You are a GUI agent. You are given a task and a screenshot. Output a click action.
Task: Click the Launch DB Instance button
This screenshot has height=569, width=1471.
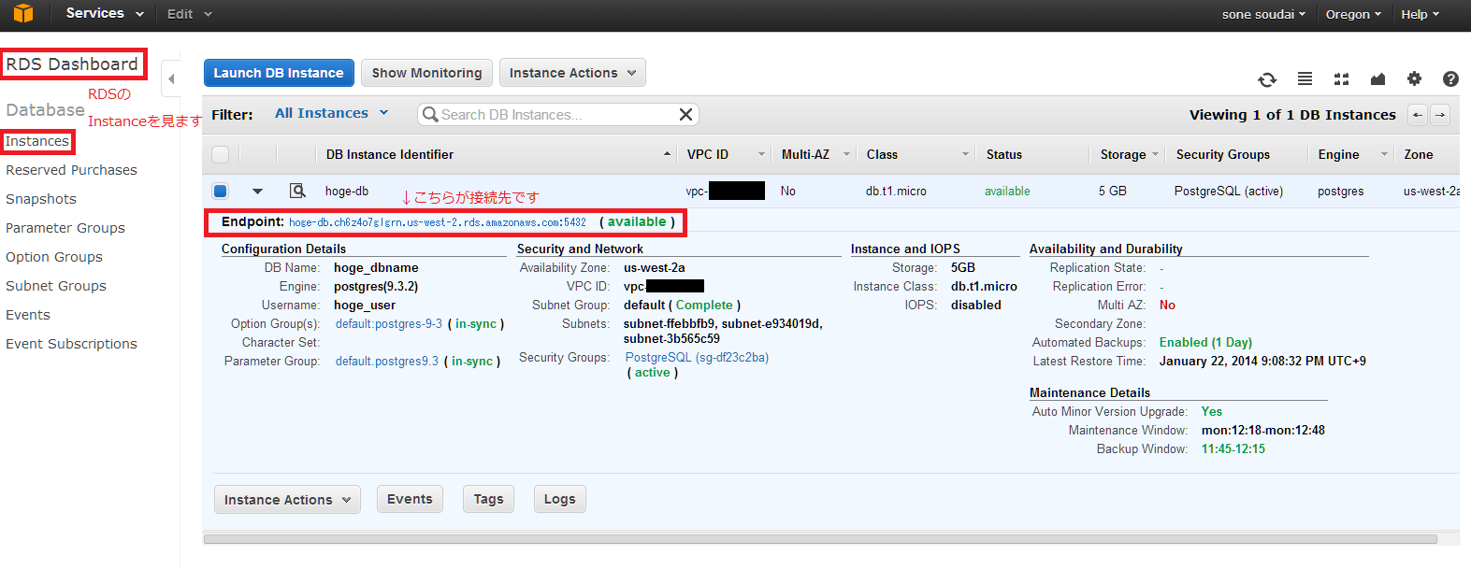pos(279,73)
